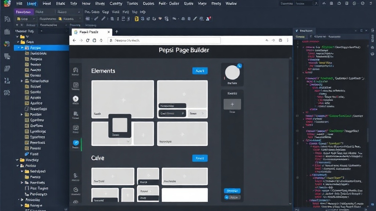Expand the 'Fotarfotted' folder arrow in tree

pyautogui.click(x=22, y=81)
